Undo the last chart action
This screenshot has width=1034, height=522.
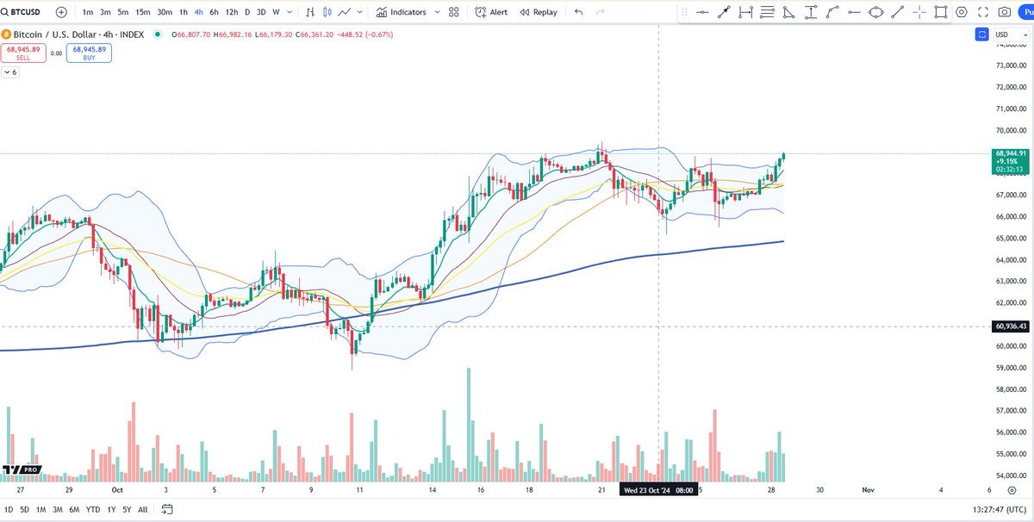coord(579,13)
